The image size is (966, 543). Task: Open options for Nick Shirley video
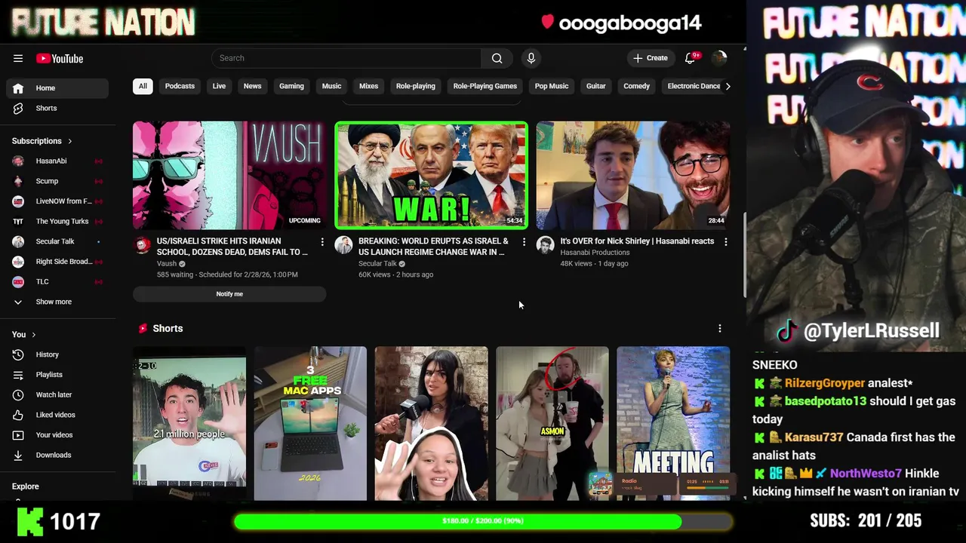click(x=725, y=242)
